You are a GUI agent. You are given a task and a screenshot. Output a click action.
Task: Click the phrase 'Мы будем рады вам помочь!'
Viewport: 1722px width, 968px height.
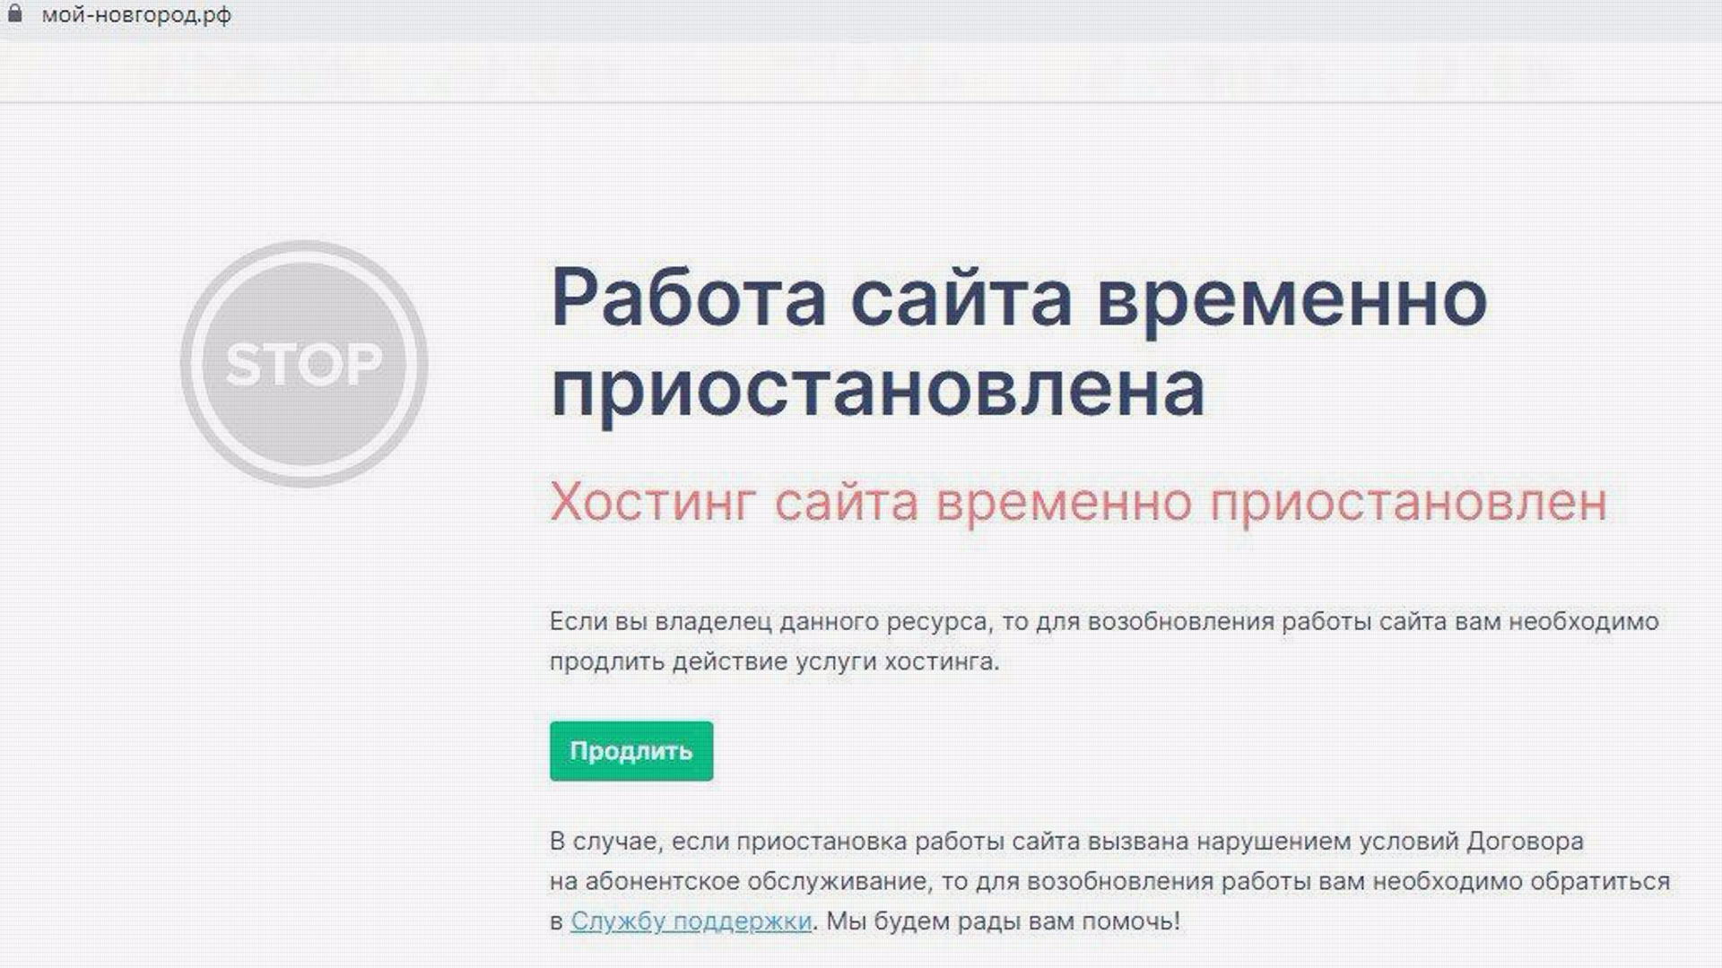click(x=1003, y=920)
